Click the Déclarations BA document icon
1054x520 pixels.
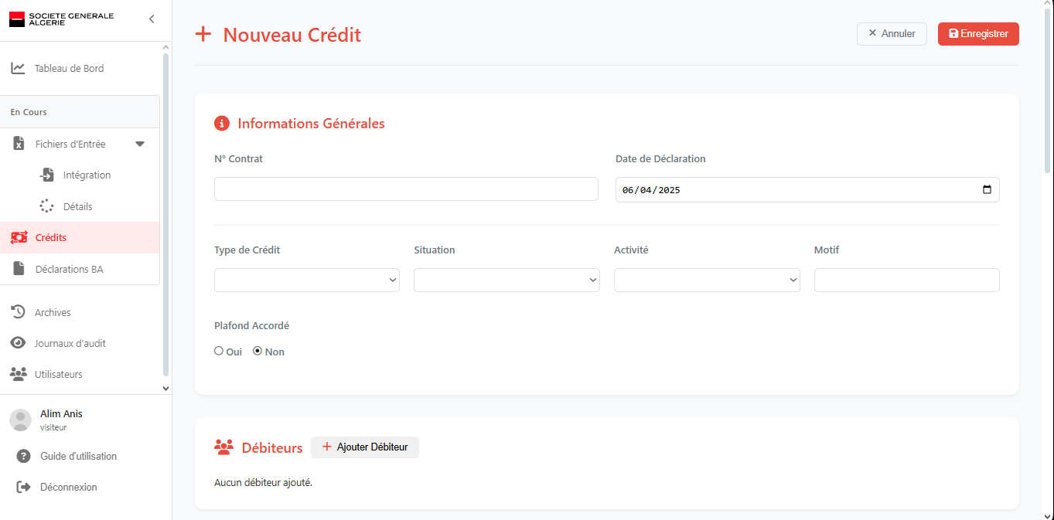tap(19, 268)
